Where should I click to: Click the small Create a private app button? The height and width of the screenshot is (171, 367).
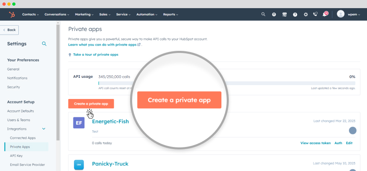[91, 104]
